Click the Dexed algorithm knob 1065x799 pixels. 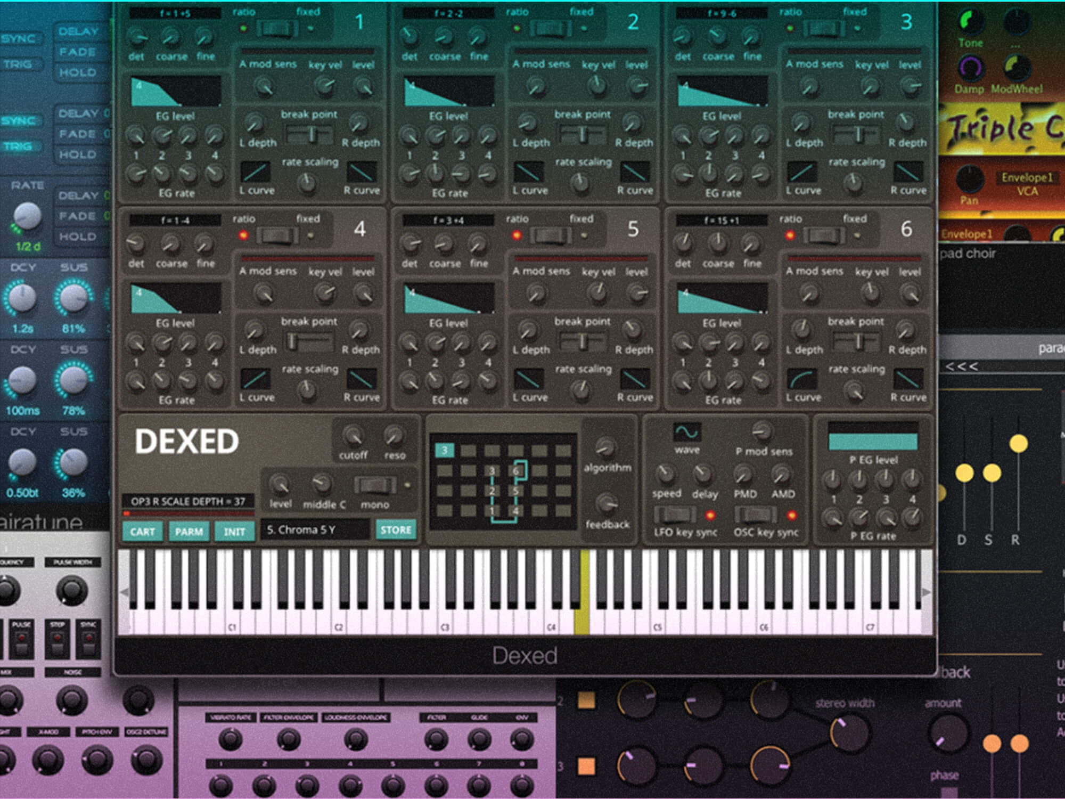click(x=605, y=447)
